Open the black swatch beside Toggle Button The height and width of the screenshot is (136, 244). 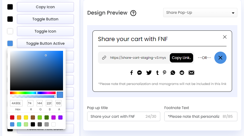click(x=10, y=19)
